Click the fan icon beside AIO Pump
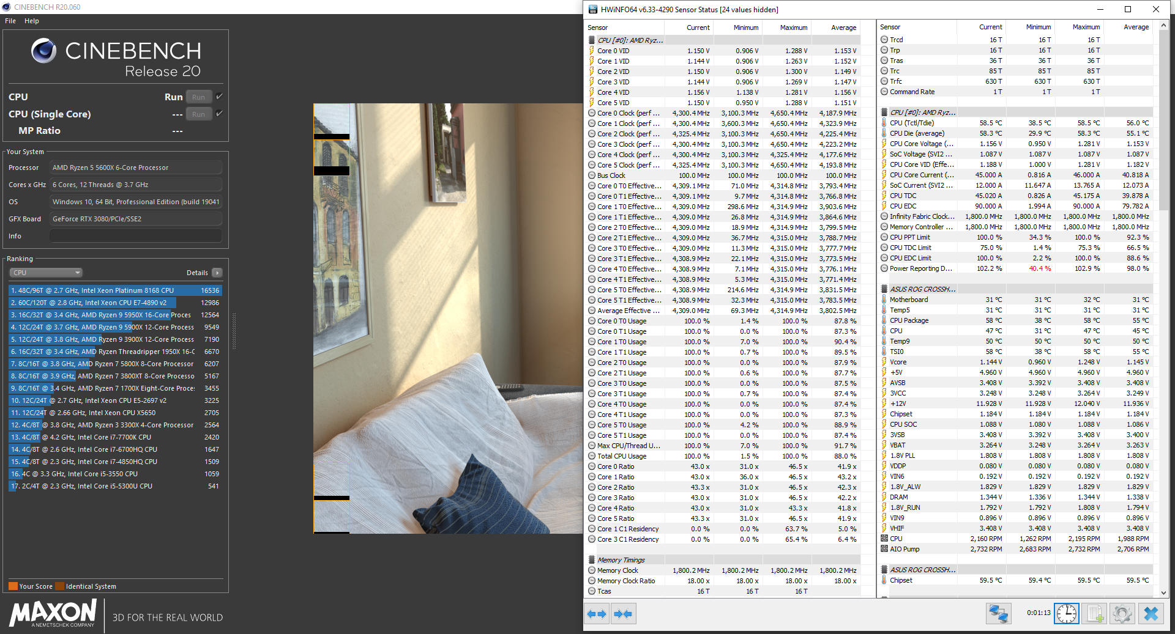The height and width of the screenshot is (634, 1175). click(x=884, y=549)
